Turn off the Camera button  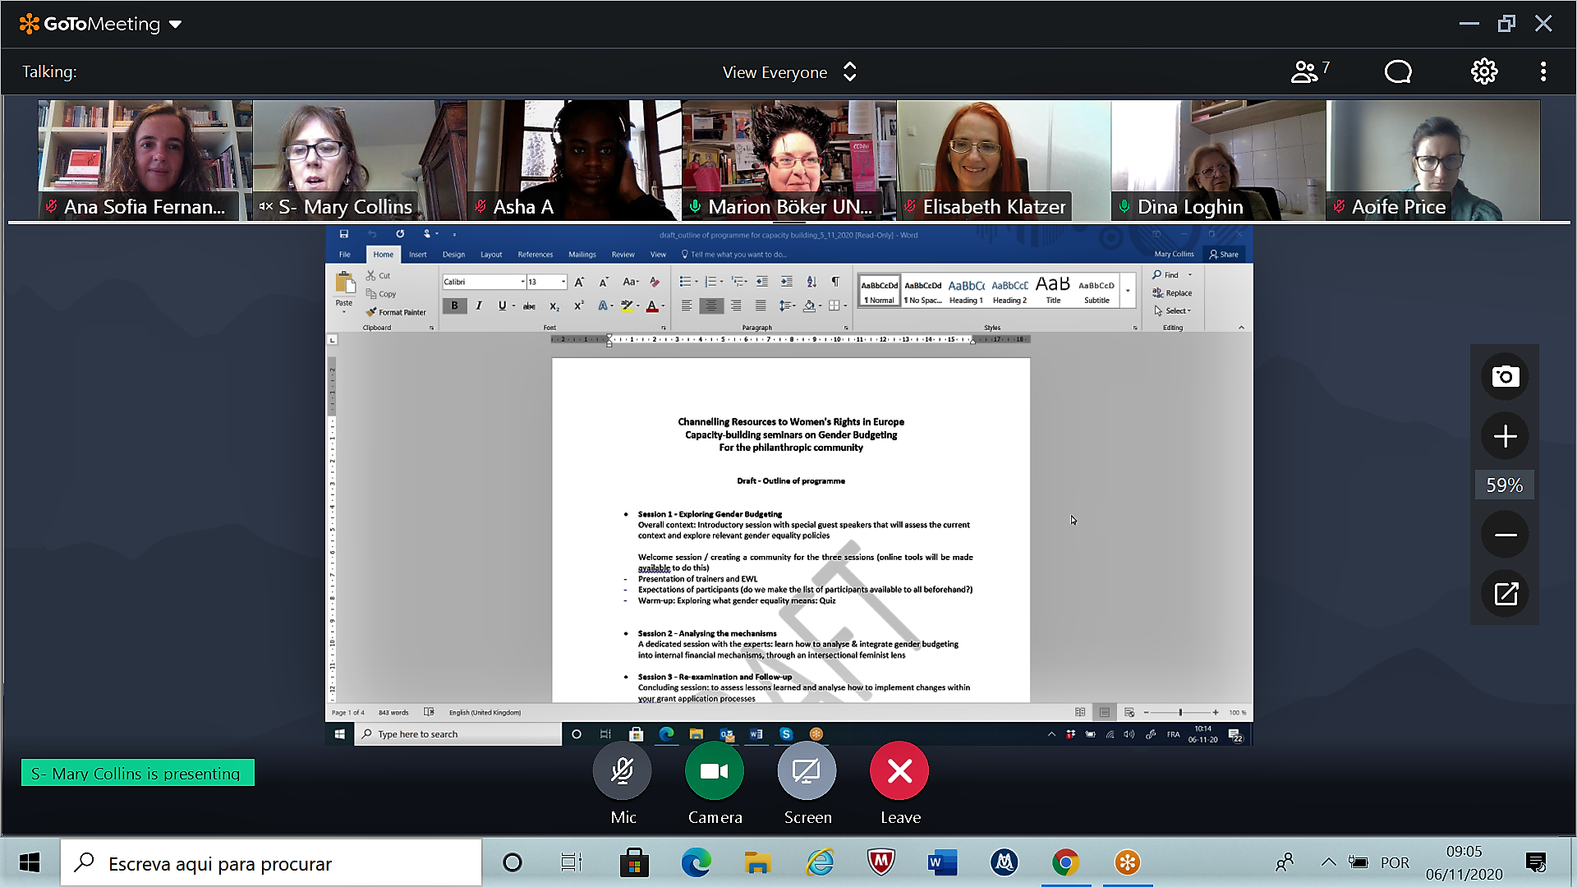pos(715,771)
